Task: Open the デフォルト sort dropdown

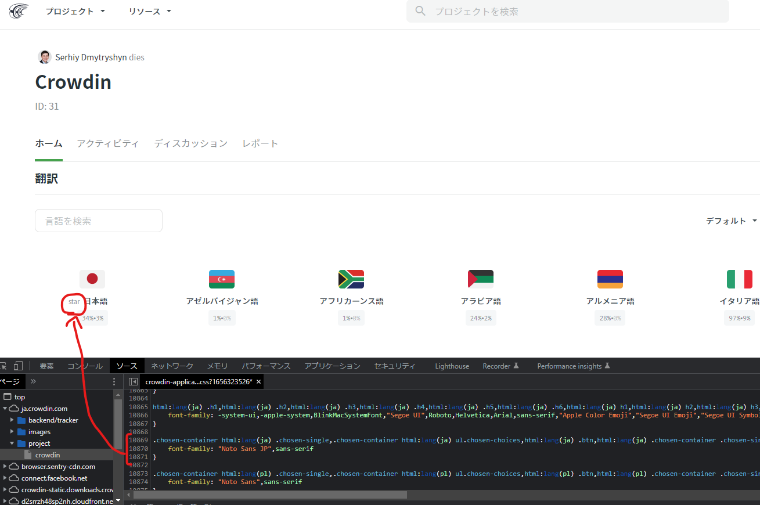Action: [x=732, y=221]
